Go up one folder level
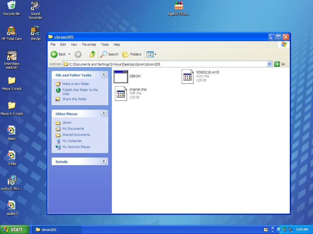Viewport: 313px width, 234px height. [x=92, y=54]
